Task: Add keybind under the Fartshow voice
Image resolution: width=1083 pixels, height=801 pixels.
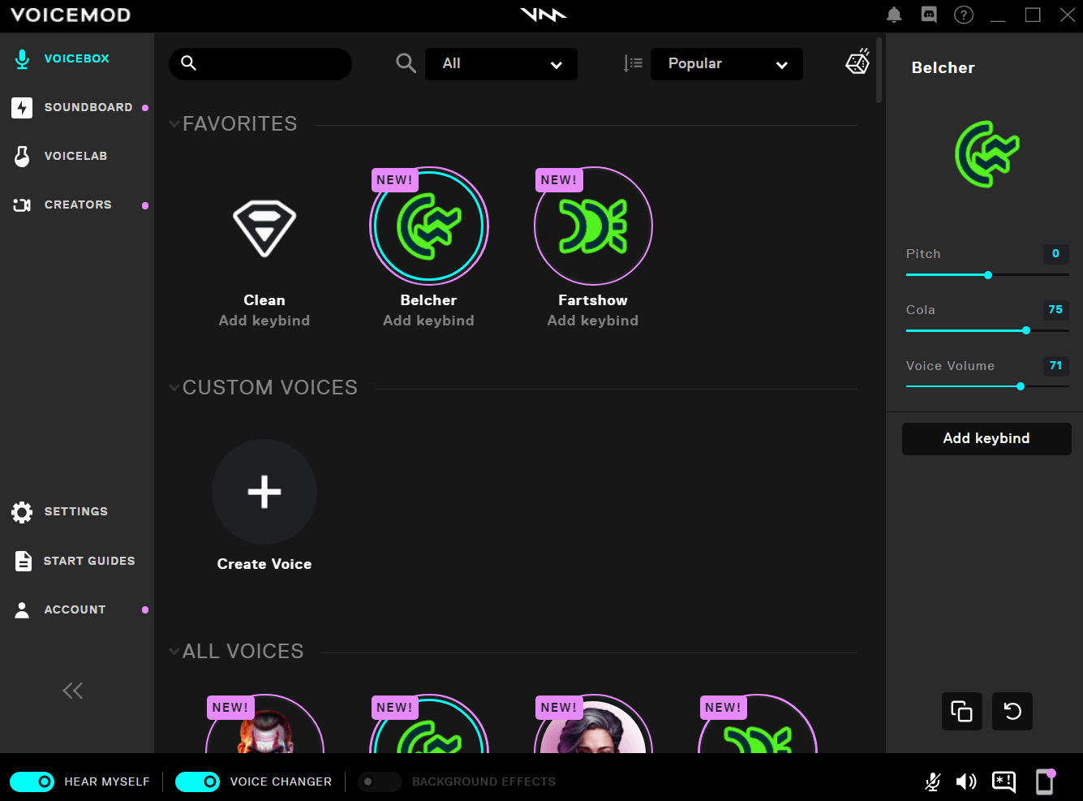Action: [593, 321]
